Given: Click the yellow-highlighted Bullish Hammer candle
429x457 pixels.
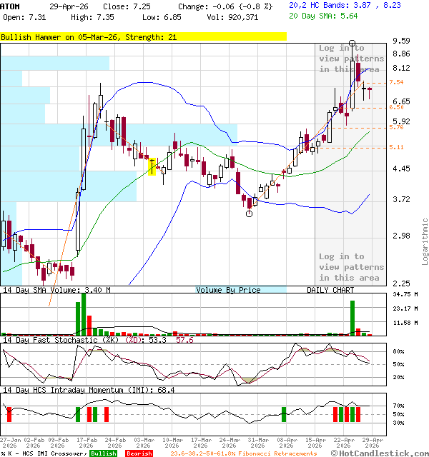Looking at the screenshot, I should pyautogui.click(x=152, y=166).
